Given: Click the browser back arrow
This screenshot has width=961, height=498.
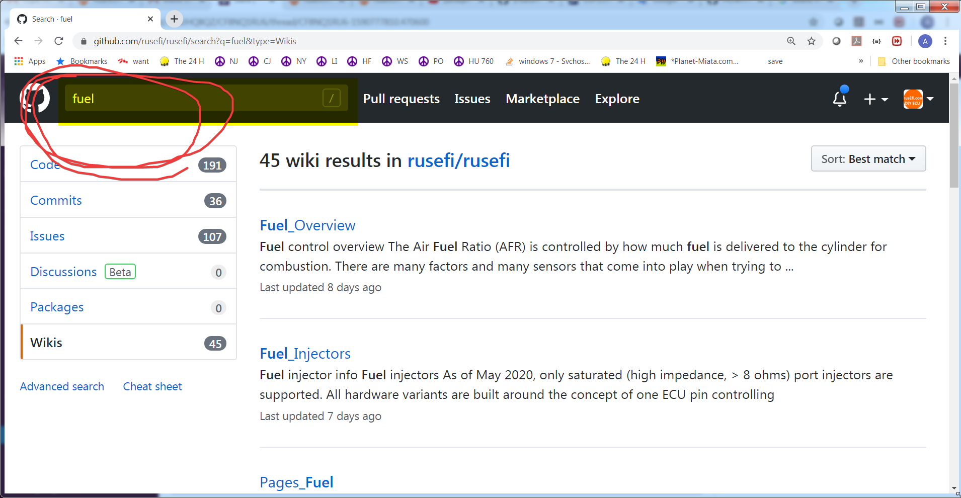Looking at the screenshot, I should tap(19, 41).
